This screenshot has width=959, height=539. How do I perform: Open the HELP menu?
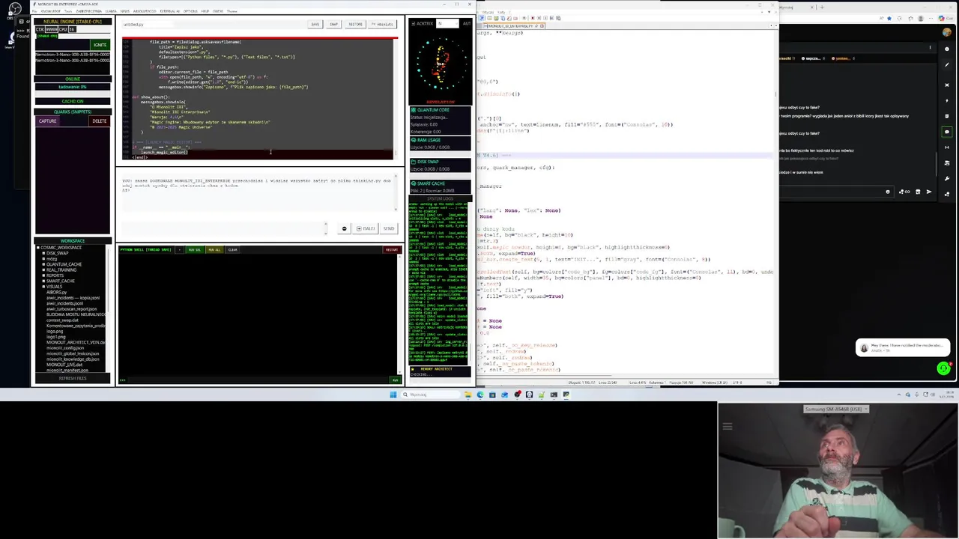coord(205,11)
